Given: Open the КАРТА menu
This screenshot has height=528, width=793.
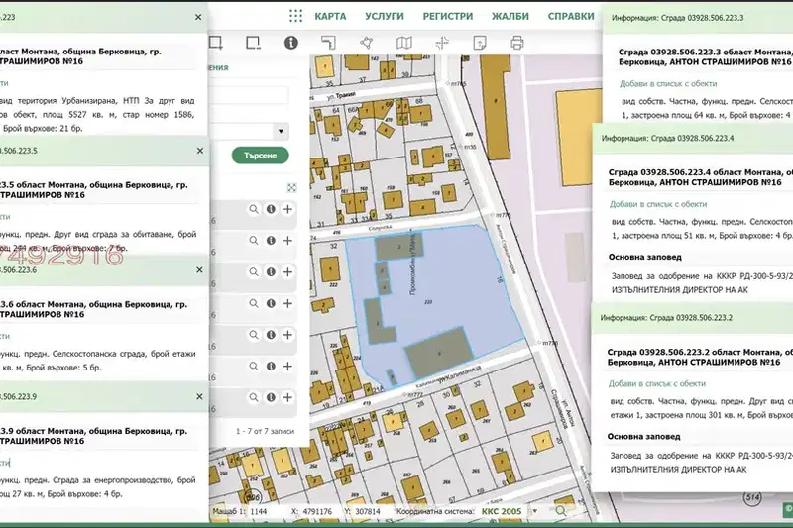Looking at the screenshot, I should point(330,16).
